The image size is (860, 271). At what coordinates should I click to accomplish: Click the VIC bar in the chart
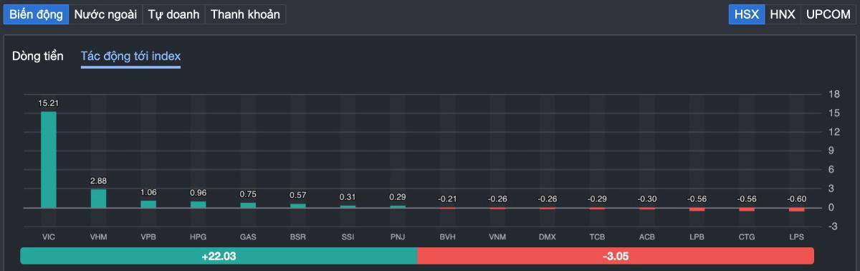(49, 159)
